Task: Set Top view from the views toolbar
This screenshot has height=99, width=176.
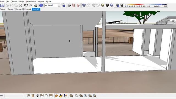Action: [x=33, y=96]
